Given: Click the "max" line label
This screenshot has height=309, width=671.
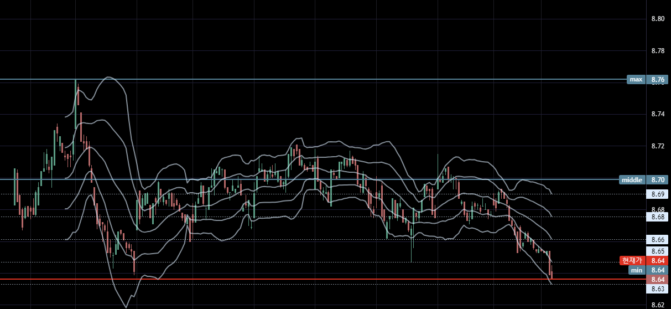Looking at the screenshot, I should click(x=636, y=79).
